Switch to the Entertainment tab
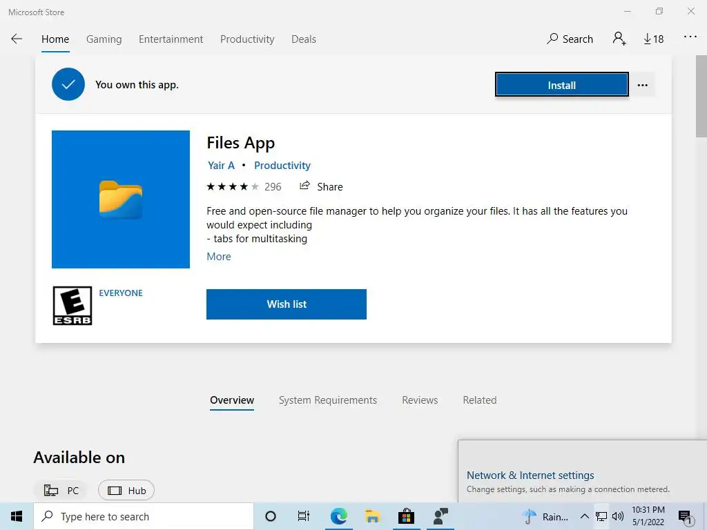 click(x=171, y=39)
